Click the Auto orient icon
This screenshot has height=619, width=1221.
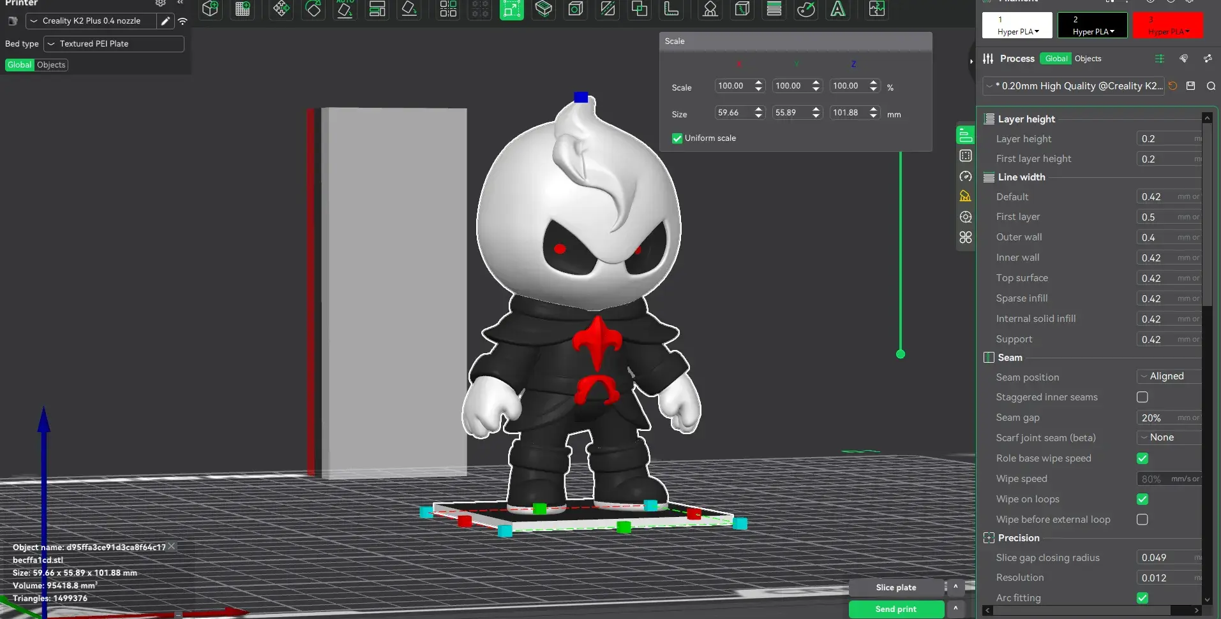tap(345, 9)
